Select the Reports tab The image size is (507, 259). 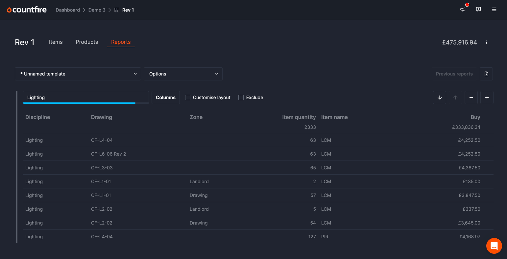[121, 42]
